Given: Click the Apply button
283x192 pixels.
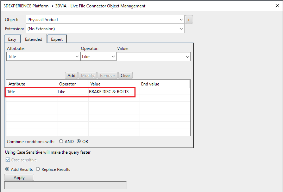Looking at the screenshot, I should coord(19,177).
